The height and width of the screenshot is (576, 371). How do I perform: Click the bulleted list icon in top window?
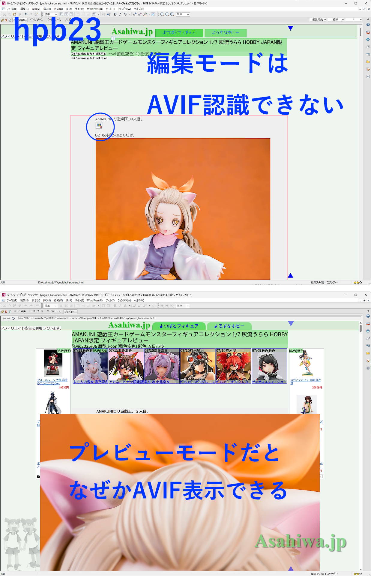point(94,14)
